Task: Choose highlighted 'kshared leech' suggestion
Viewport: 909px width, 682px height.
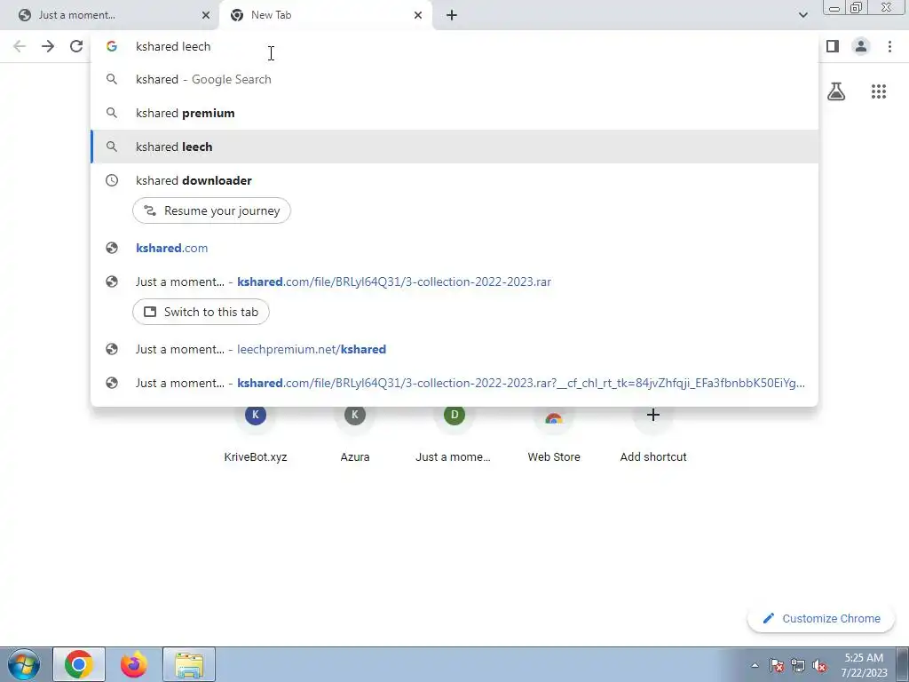Action: [x=454, y=147]
